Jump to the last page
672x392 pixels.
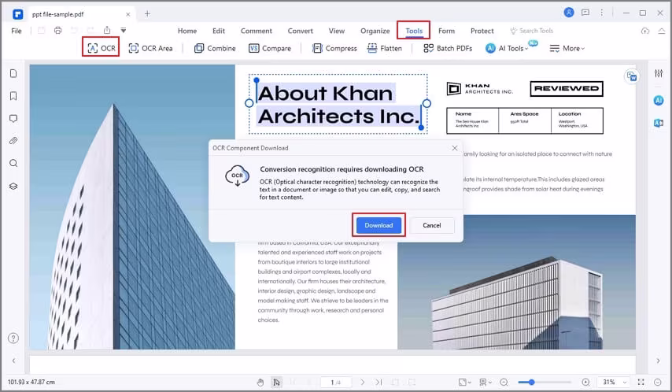[378, 382]
